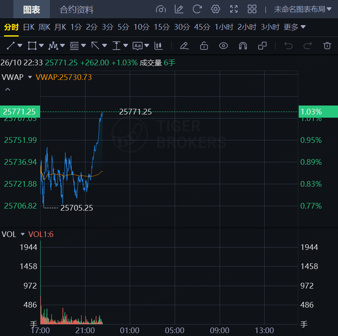
Task: Open rectangle tool dropdown arrow
Action: (x=41, y=45)
